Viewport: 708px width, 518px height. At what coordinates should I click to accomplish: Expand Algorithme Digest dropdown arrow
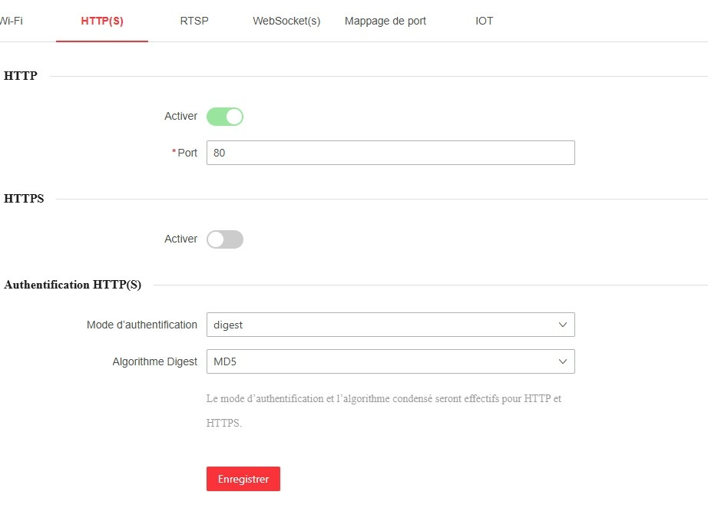coord(563,361)
